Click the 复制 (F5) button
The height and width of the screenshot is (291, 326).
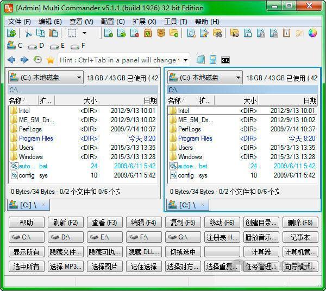tap(183, 223)
